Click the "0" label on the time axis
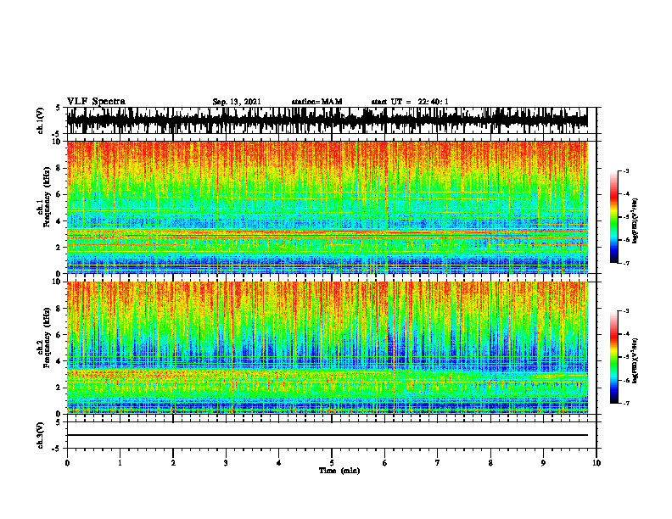The width and height of the screenshot is (672, 519). 67,463
